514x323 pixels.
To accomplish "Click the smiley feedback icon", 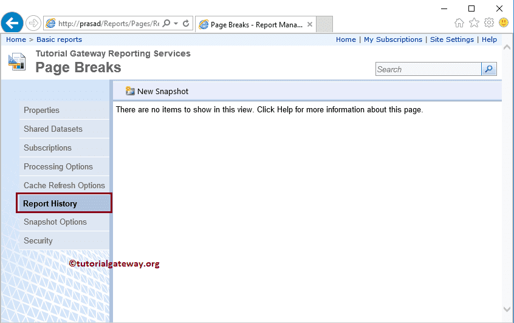I will pyautogui.click(x=504, y=22).
